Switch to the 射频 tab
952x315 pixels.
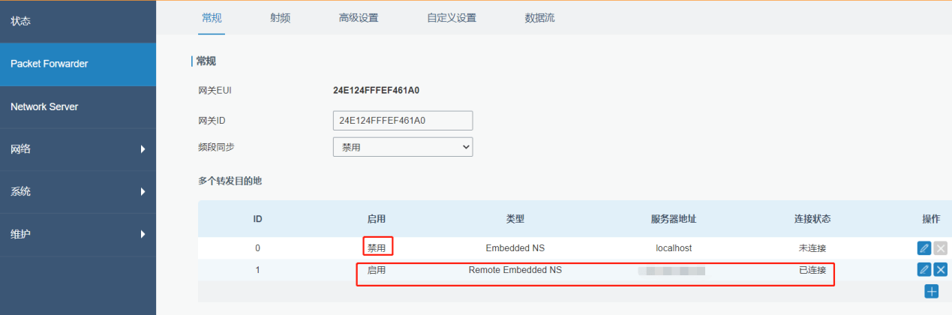pos(281,18)
